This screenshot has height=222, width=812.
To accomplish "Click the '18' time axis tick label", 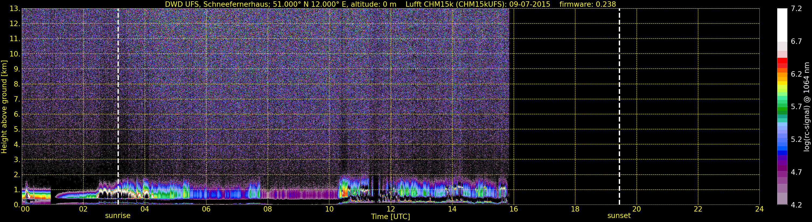I will pos(575,209).
